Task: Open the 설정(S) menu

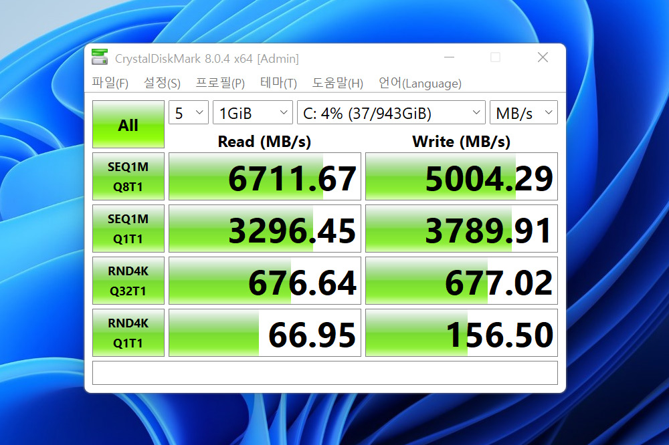Action: [x=162, y=83]
